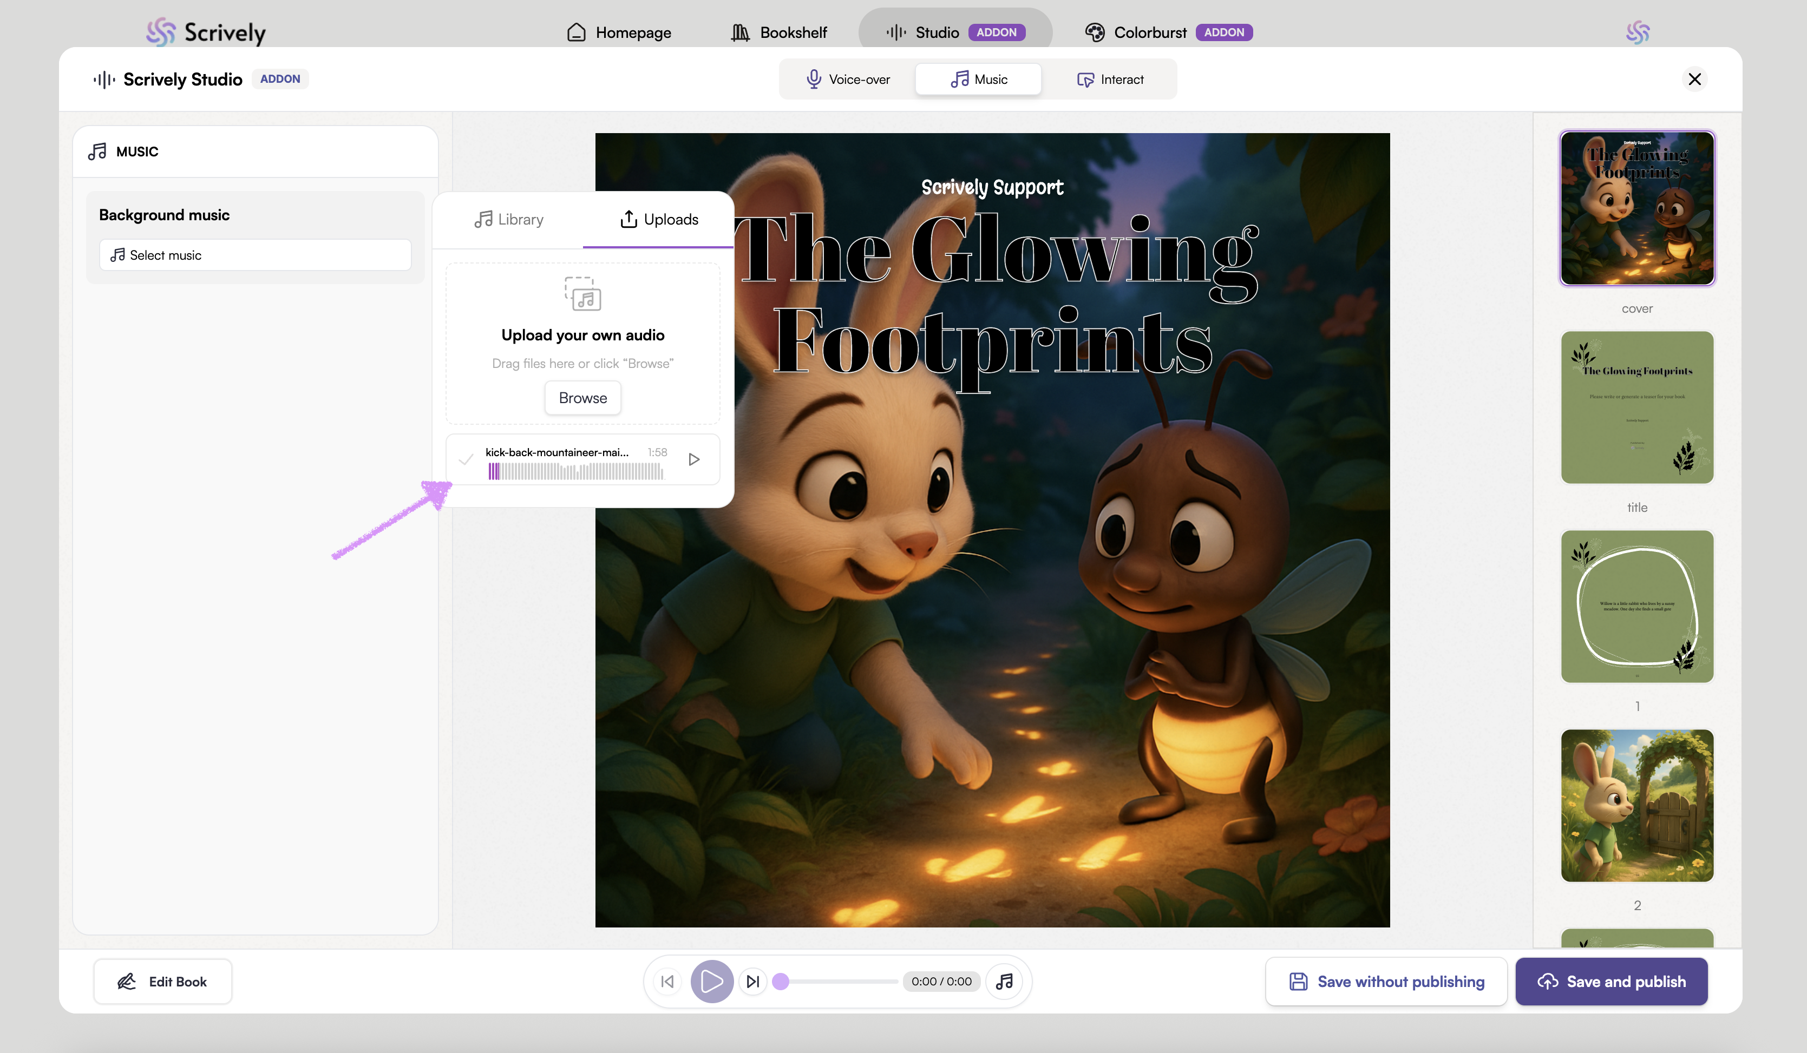Open the Select music dropdown
Screen dimensions: 1807x1053
click(x=254, y=255)
